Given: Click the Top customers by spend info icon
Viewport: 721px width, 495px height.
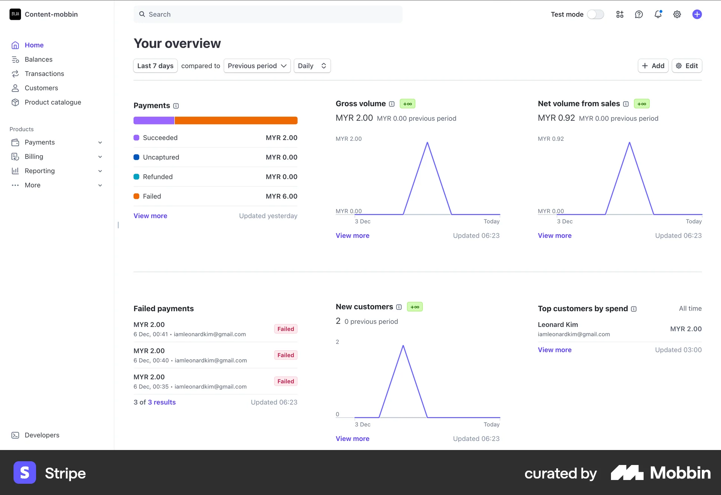Looking at the screenshot, I should coord(634,309).
